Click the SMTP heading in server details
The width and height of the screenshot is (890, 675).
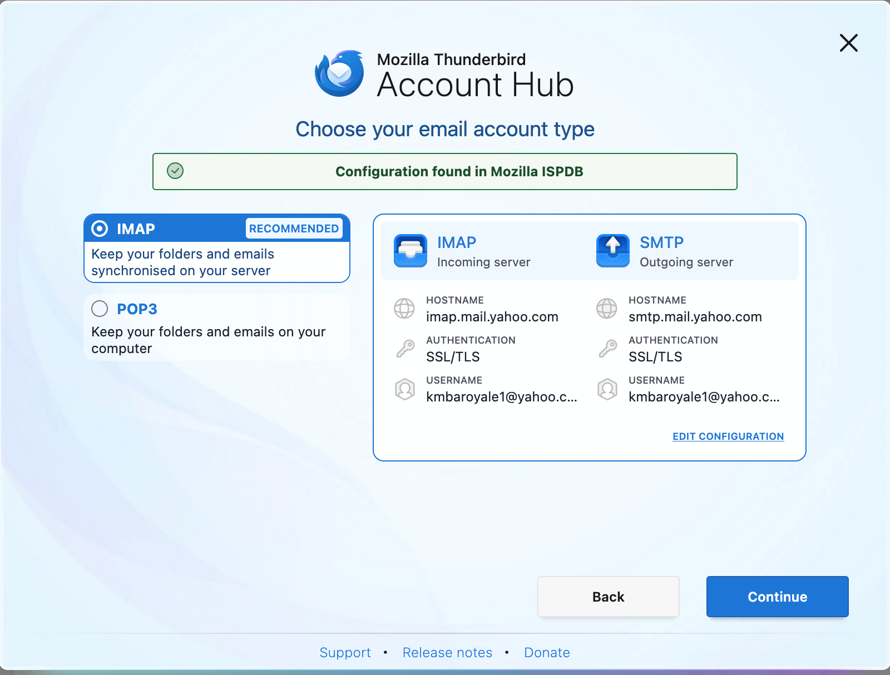click(661, 242)
